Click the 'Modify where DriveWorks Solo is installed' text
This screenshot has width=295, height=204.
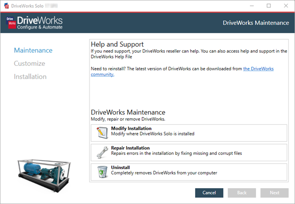[152, 134]
